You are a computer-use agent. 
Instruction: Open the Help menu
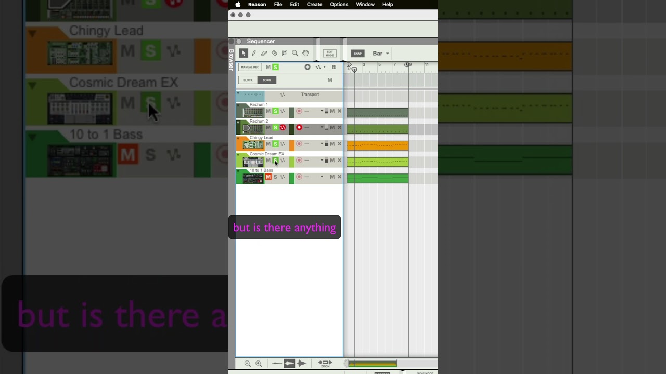(x=388, y=4)
